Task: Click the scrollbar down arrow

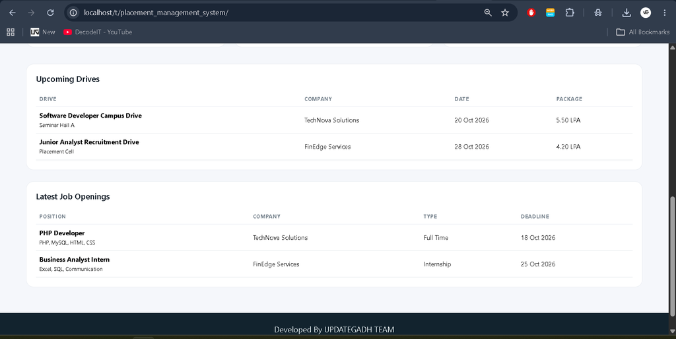Action: 672,331
